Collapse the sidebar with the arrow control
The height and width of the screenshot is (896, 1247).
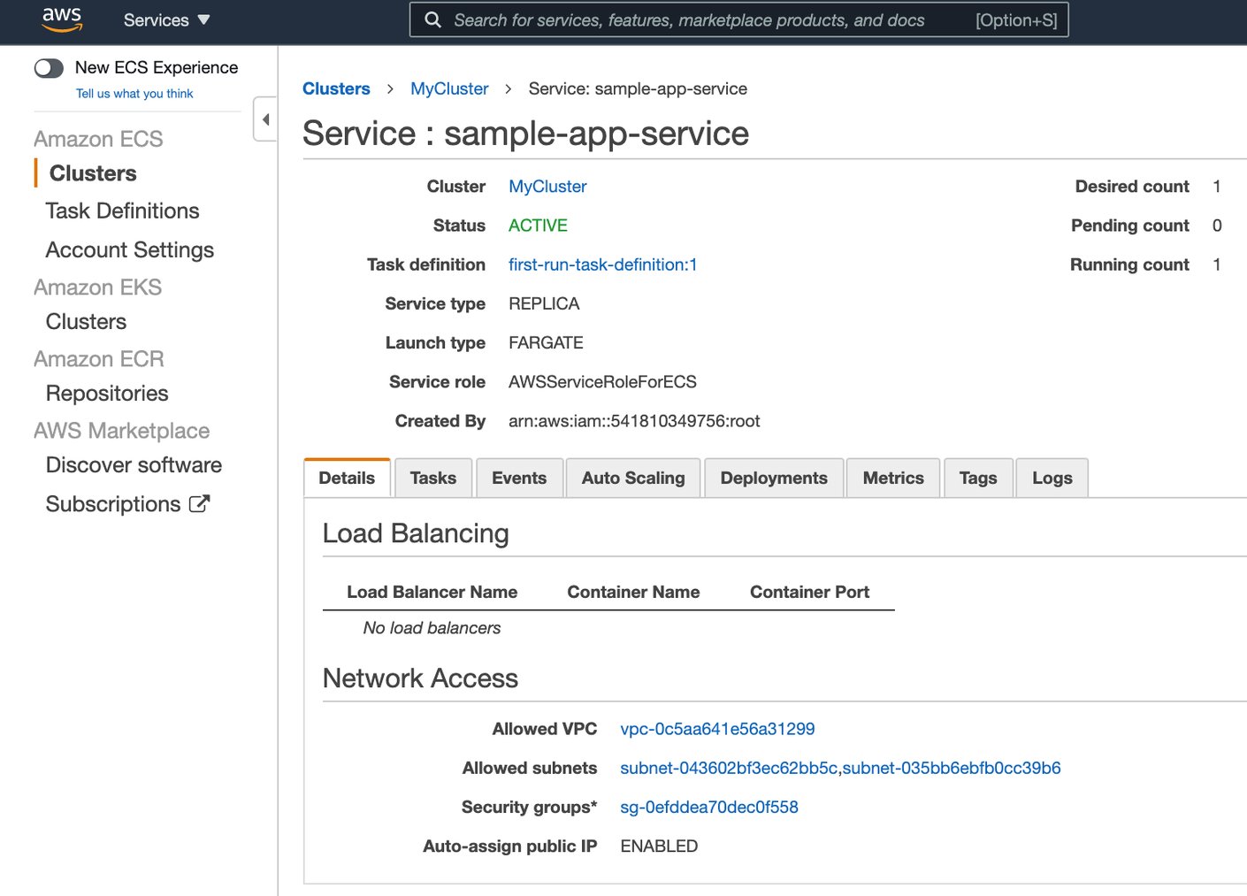(264, 118)
